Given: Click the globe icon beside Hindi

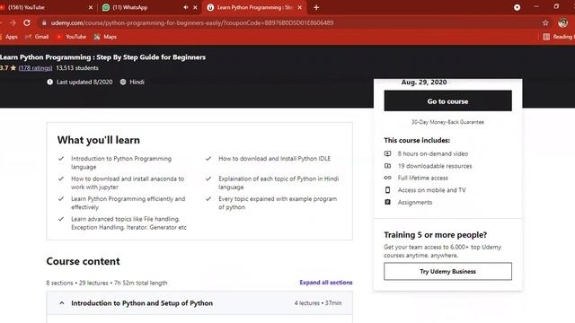Looking at the screenshot, I should click(x=123, y=82).
